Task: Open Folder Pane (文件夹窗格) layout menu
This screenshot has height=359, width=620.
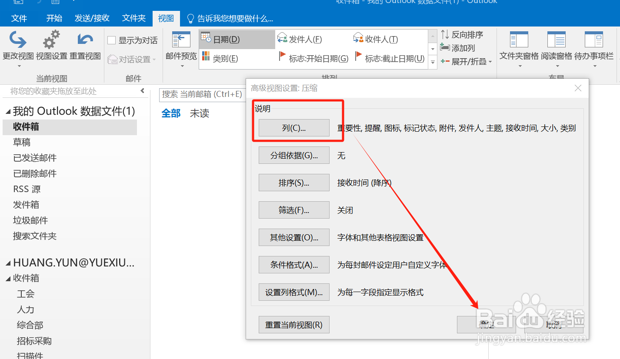Action: (x=519, y=49)
